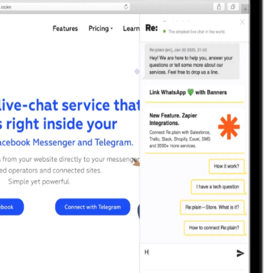Expand the Pricing dropdown menu
The width and height of the screenshot is (273, 273).
pos(101,28)
